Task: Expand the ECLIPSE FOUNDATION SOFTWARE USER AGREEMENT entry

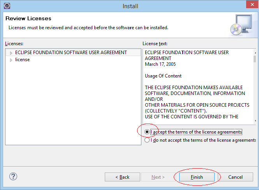Action: tap(11, 53)
